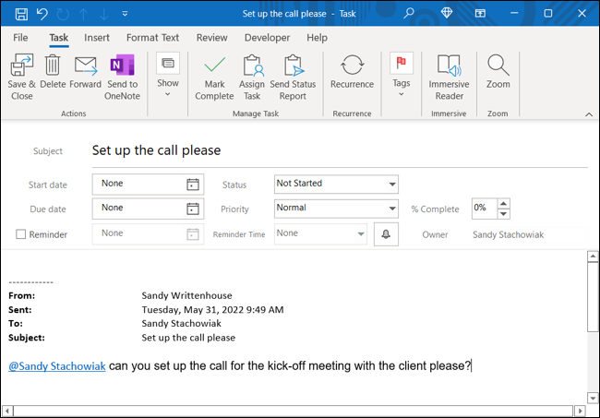Click the grayed-out Redo icon
This screenshot has height=418, width=600.
[63, 14]
